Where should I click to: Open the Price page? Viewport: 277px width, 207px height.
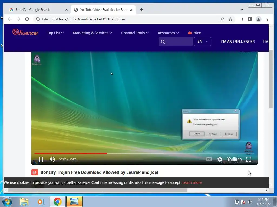pos(194,33)
